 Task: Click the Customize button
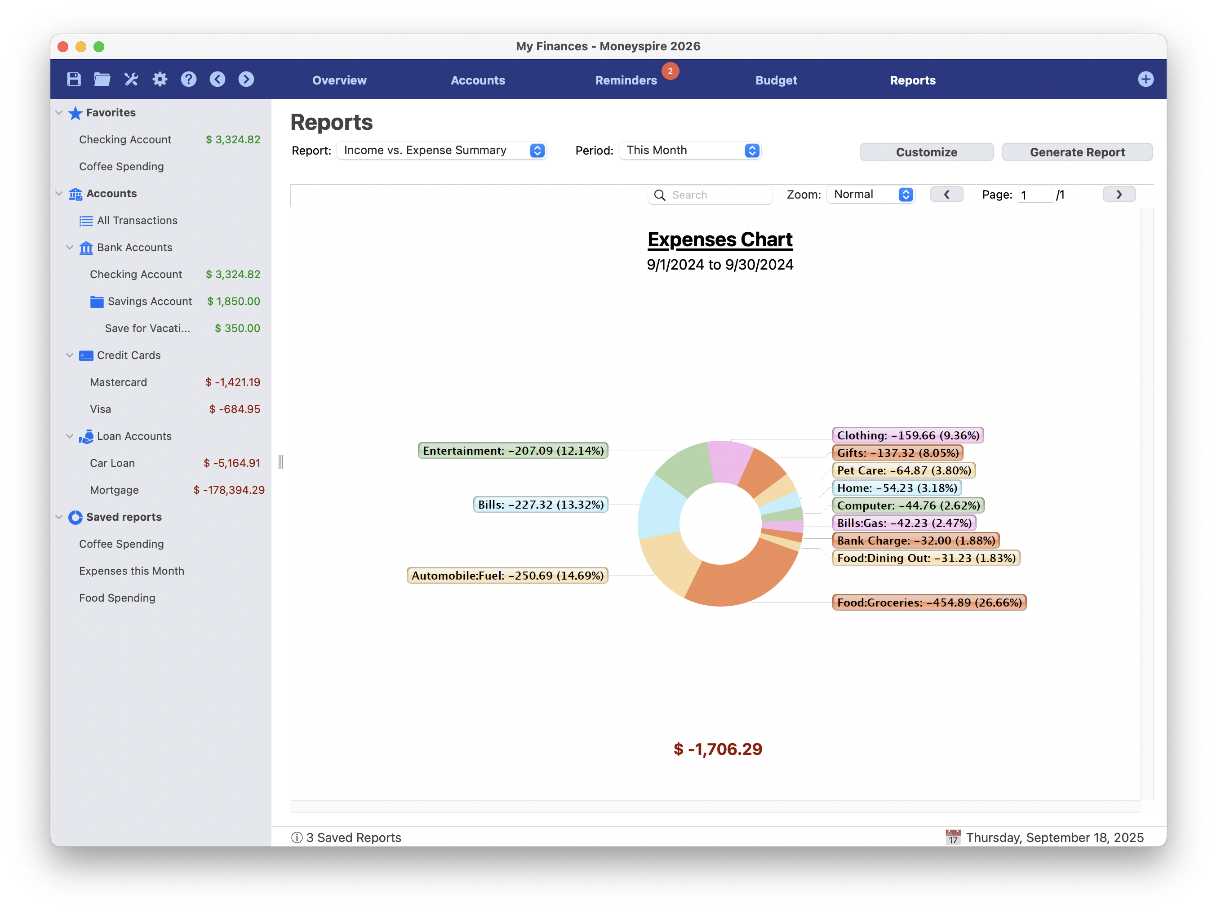click(927, 152)
